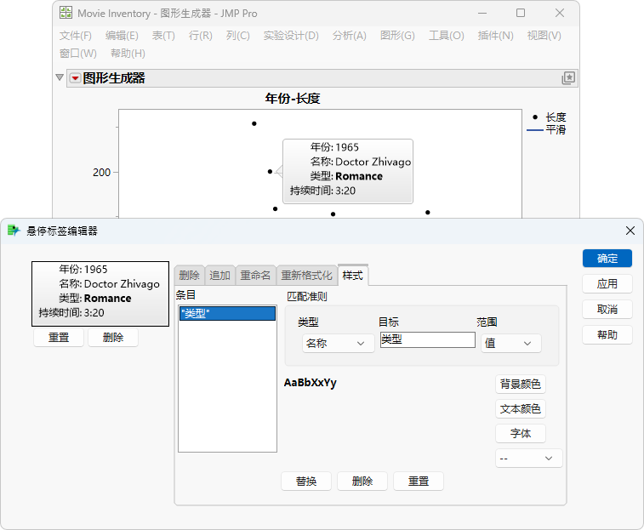Maximize the JMP Pro window
This screenshot has width=644, height=530.
[x=521, y=13]
